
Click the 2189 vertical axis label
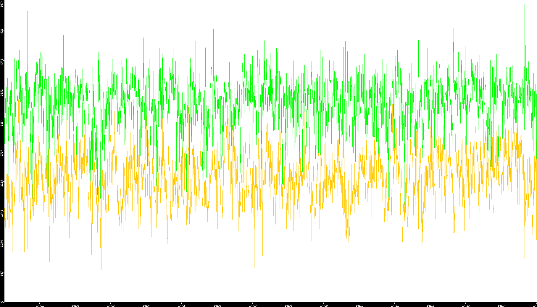pos(2,183)
